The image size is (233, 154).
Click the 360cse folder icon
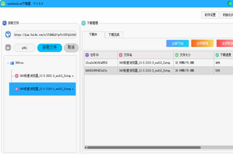click(12, 63)
